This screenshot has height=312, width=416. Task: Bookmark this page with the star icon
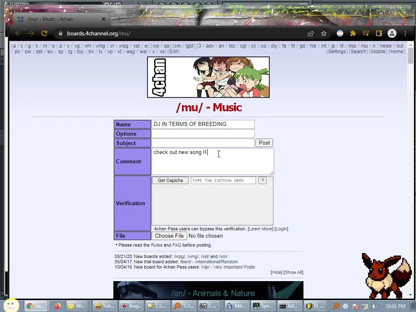(324, 33)
